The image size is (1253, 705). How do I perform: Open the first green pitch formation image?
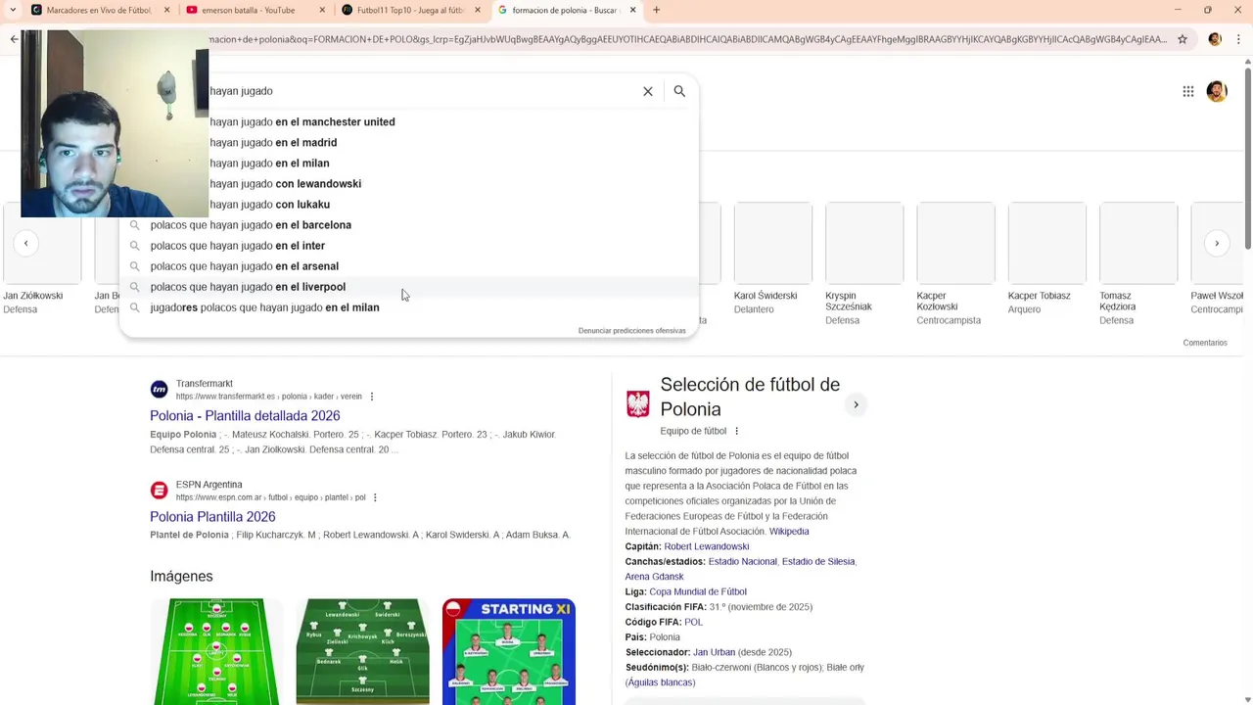(x=216, y=651)
